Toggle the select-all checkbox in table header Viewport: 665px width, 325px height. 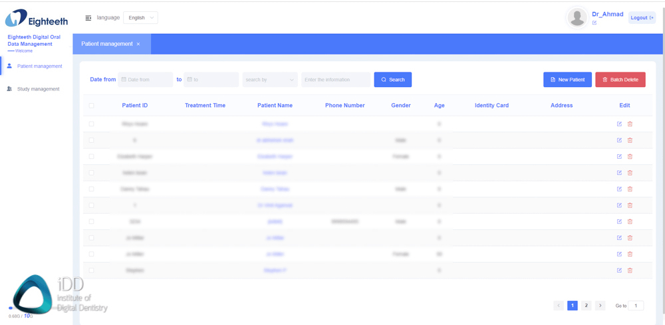[x=92, y=106]
